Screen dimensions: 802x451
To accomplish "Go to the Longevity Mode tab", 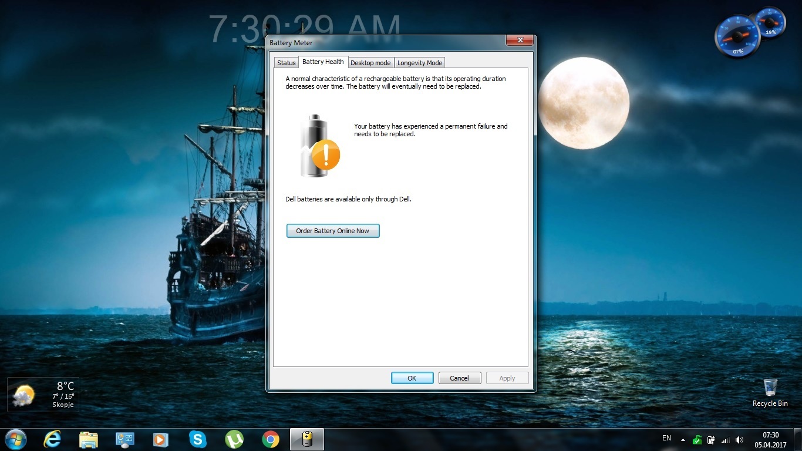I will (420, 63).
